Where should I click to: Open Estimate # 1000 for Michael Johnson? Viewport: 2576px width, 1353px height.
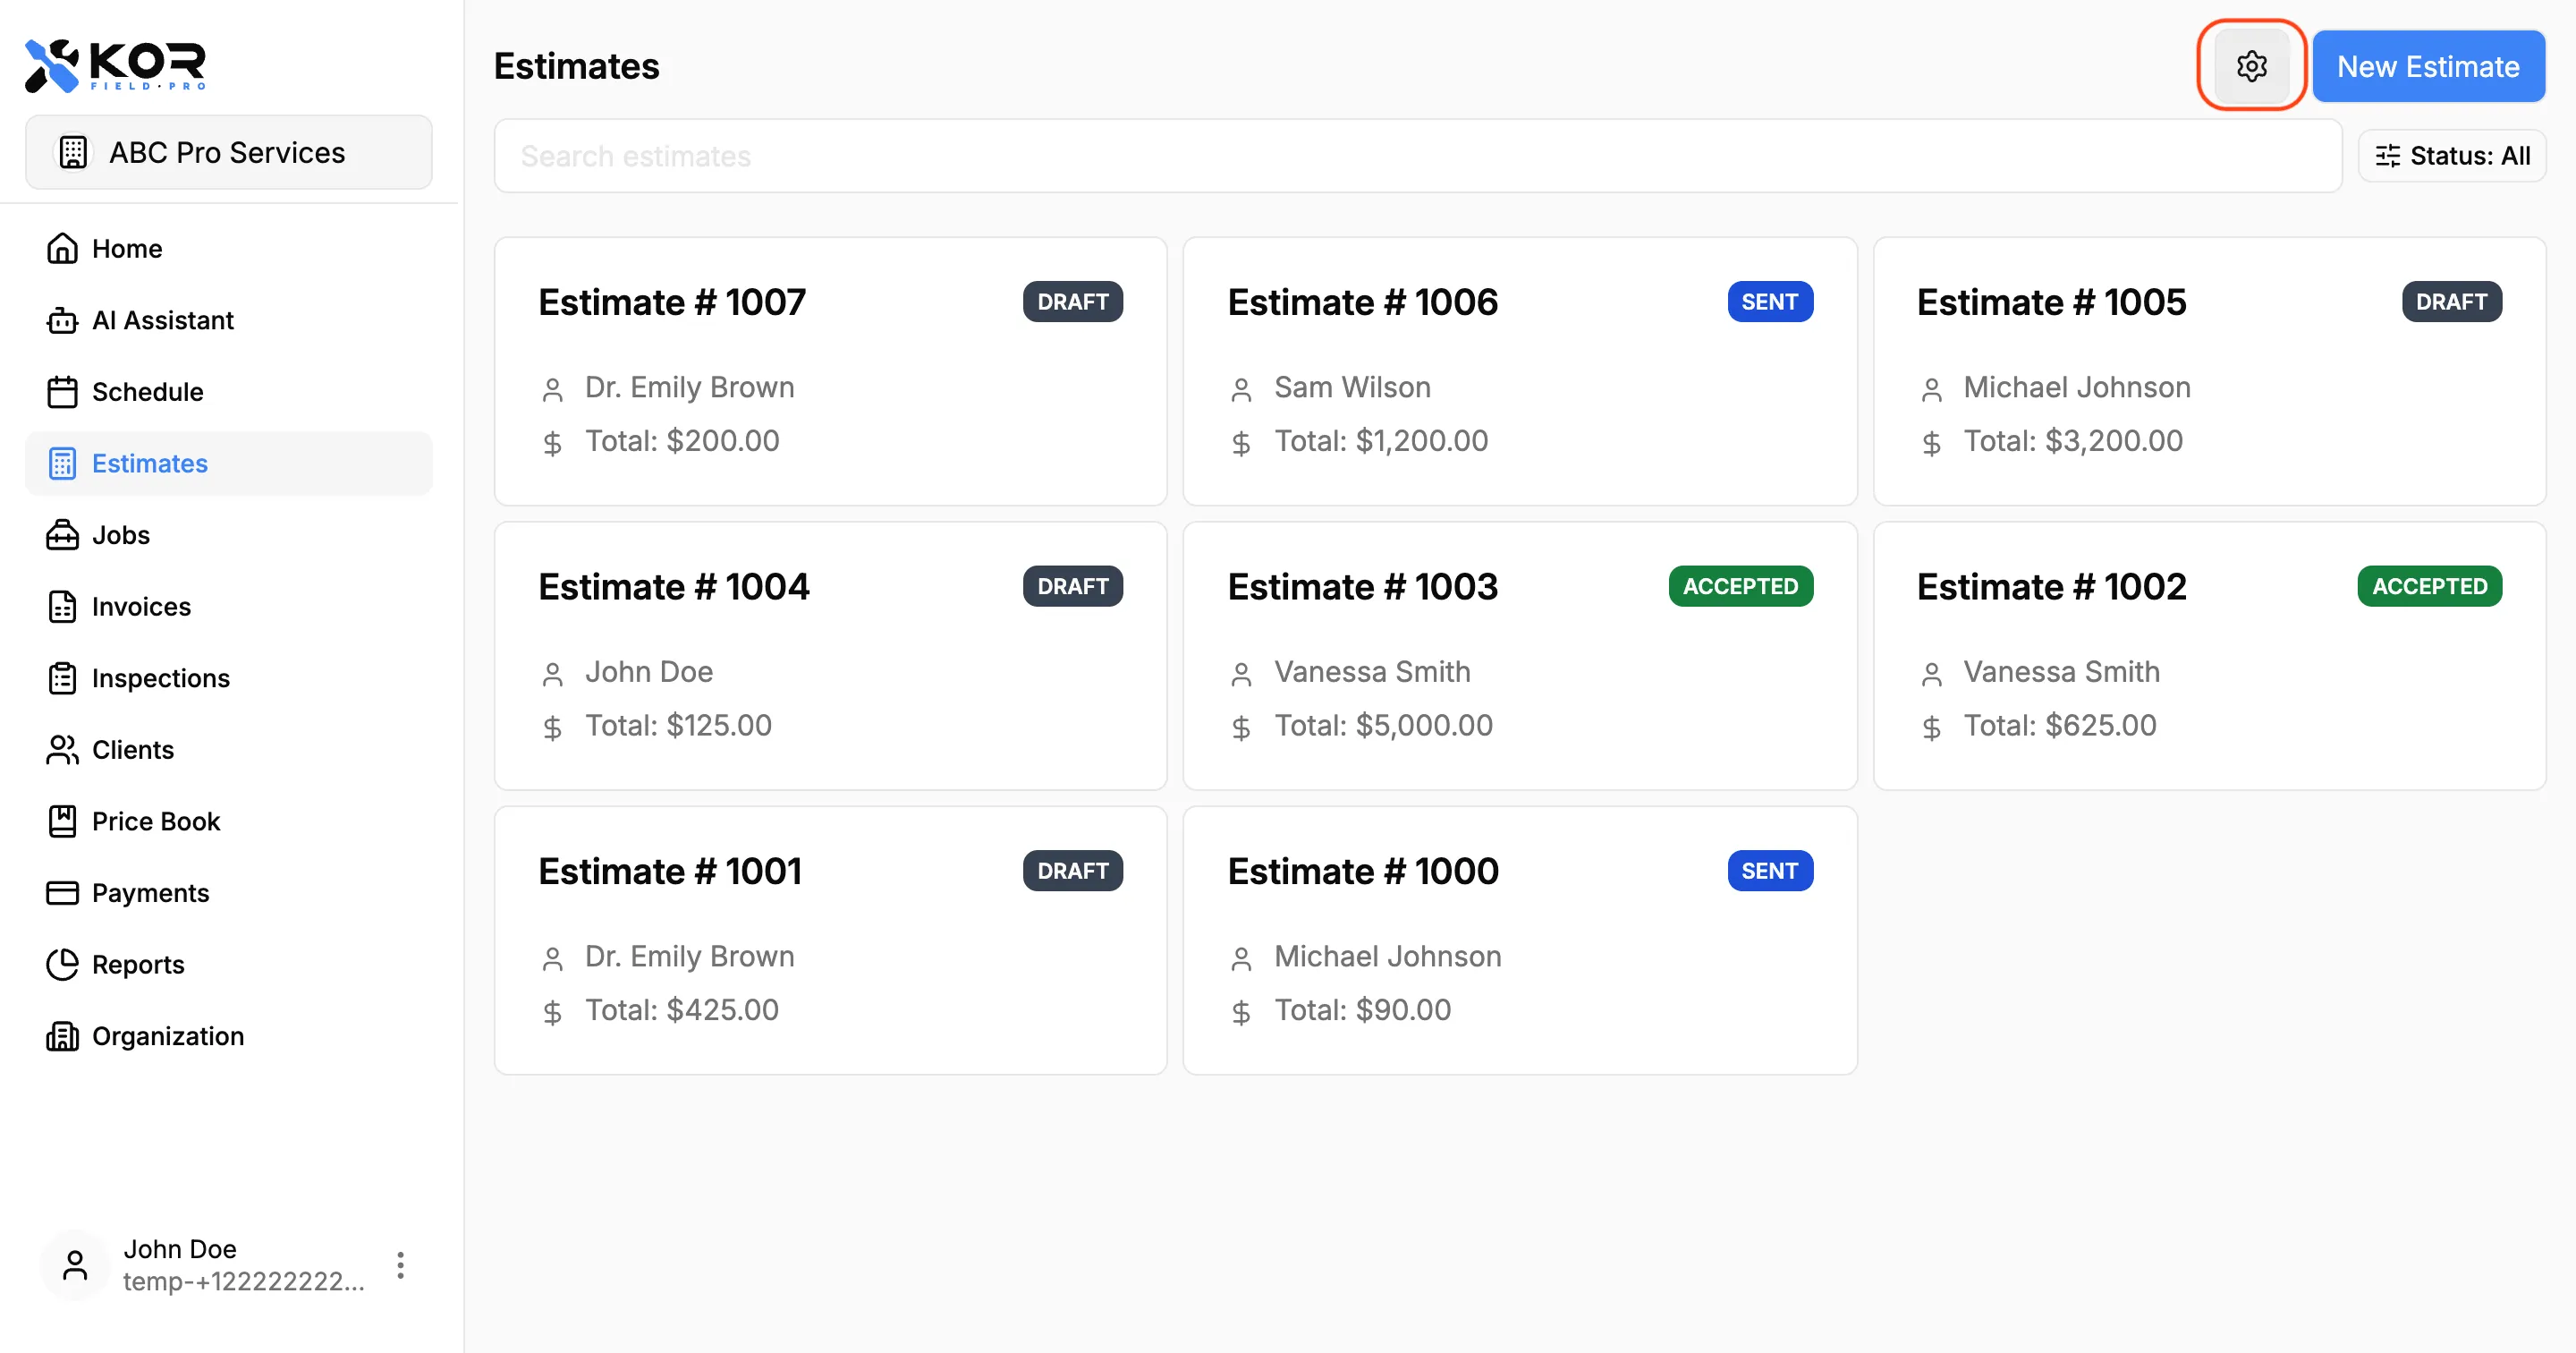coord(1519,940)
